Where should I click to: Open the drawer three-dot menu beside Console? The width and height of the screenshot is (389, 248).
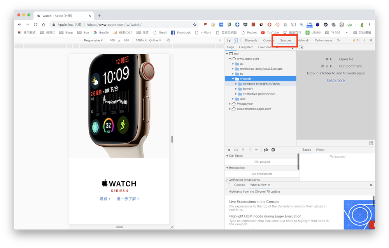[x=229, y=185]
